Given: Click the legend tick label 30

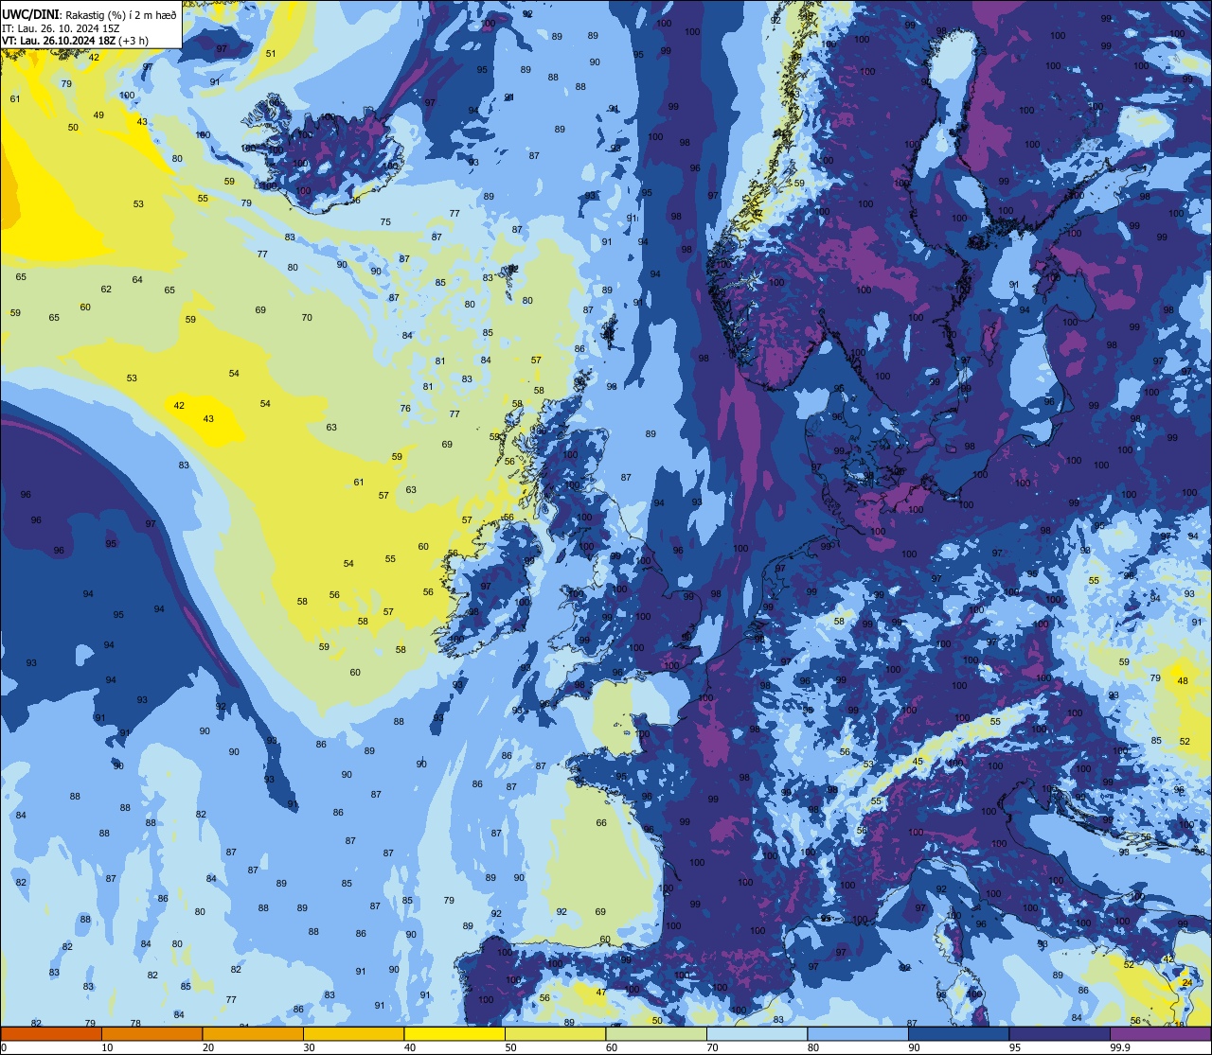Looking at the screenshot, I should tap(309, 1047).
